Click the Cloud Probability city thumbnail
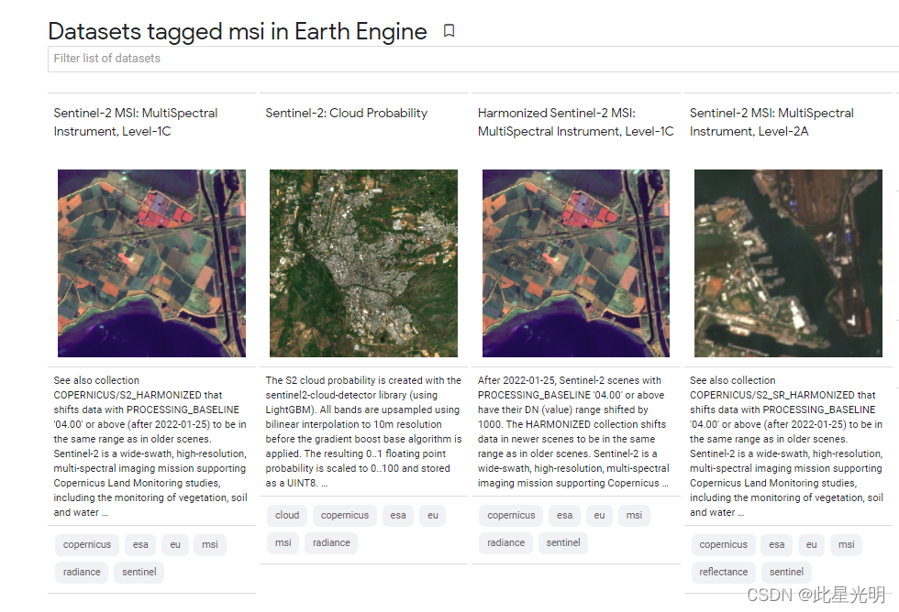Viewport: 899px width, 612px height. [x=363, y=263]
